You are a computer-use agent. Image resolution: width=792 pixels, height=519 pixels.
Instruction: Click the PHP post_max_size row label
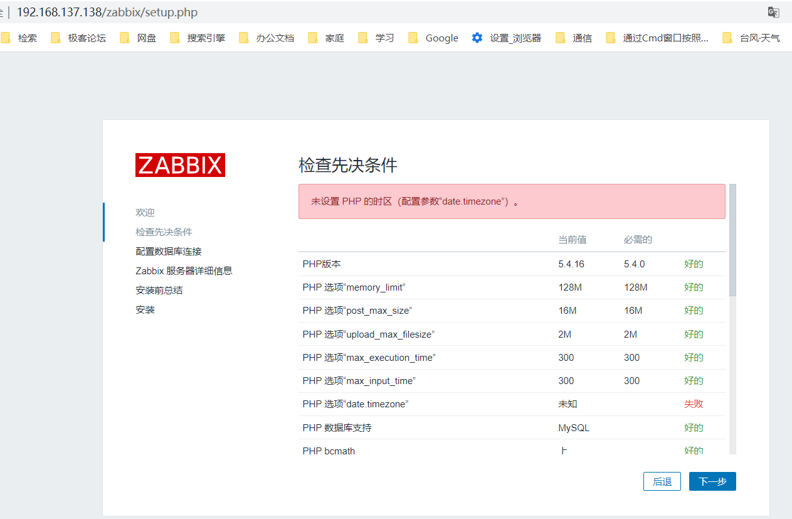point(357,311)
